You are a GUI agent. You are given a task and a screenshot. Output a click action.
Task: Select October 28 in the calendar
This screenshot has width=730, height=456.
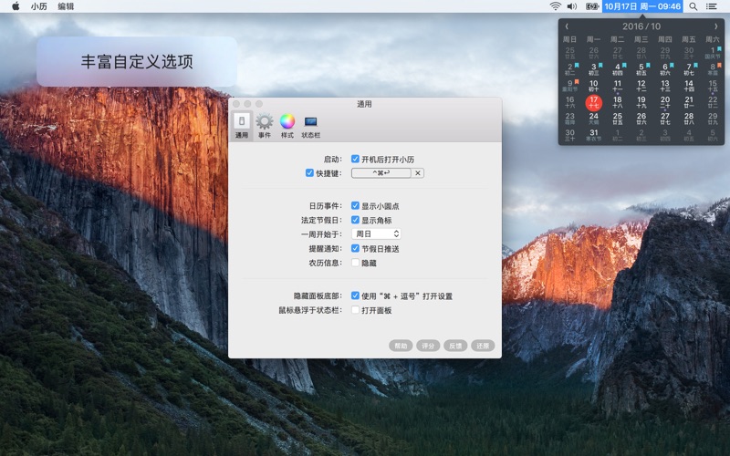(689, 119)
